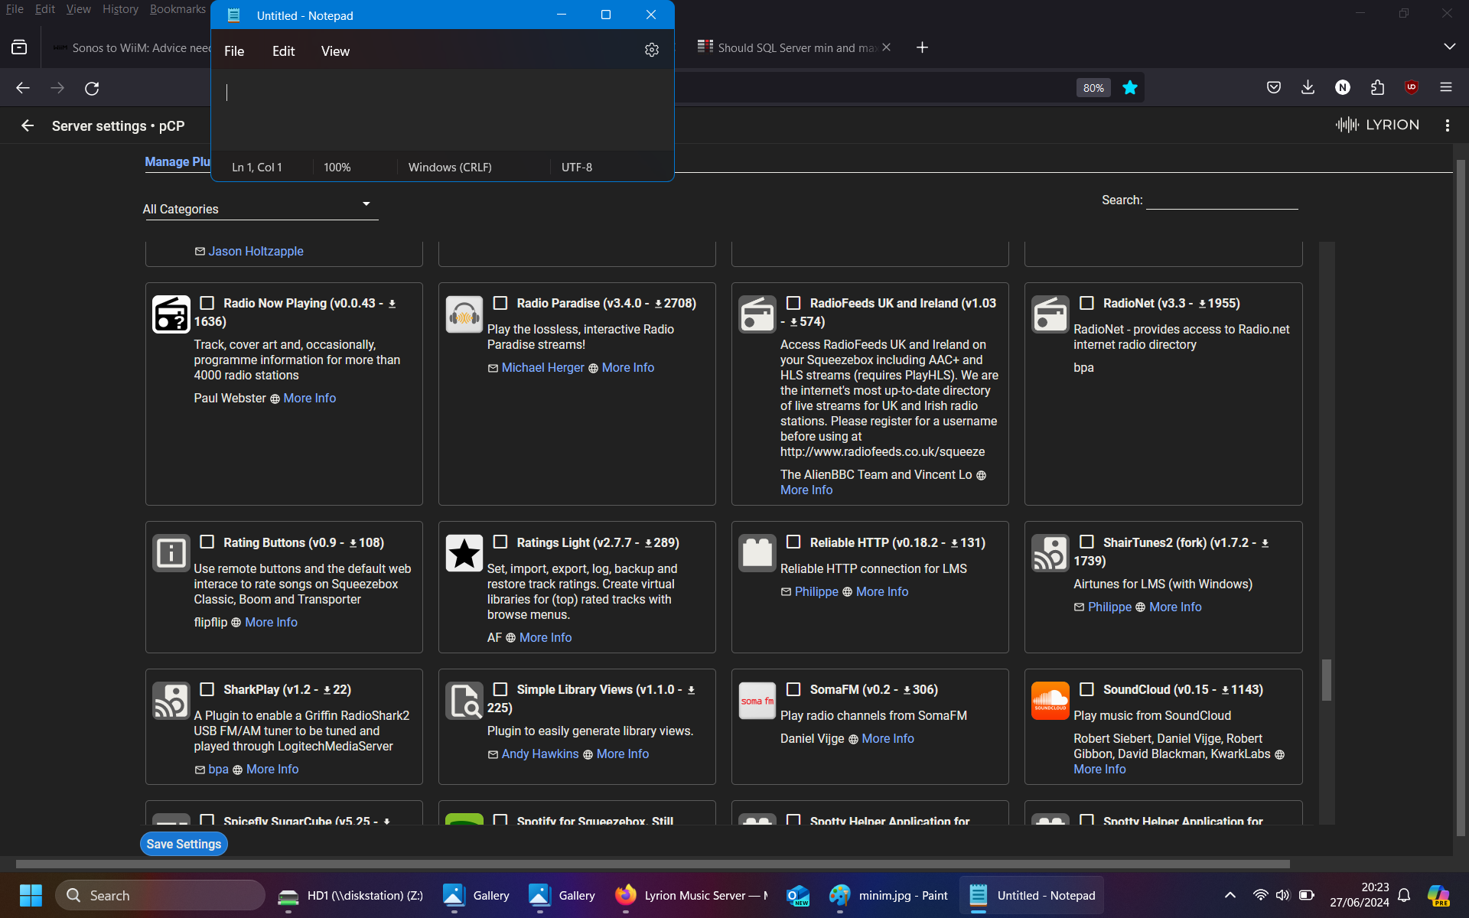Click the Radio Now Playing plugin icon

[x=171, y=314]
